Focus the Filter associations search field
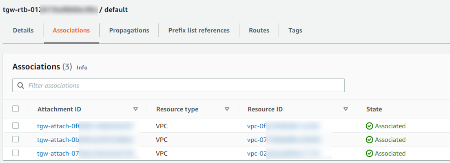 tap(183, 86)
